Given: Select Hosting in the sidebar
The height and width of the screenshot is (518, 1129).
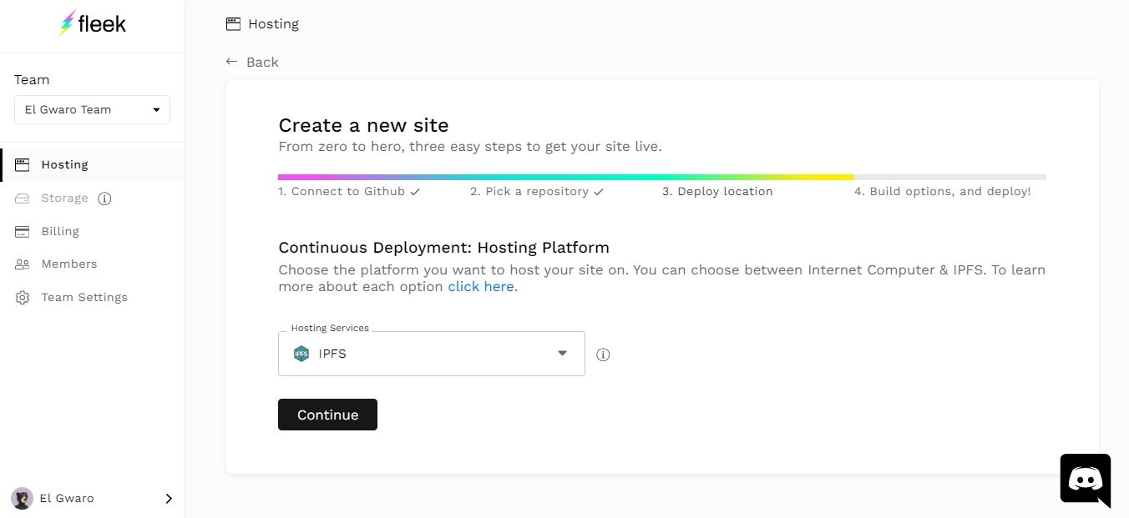Looking at the screenshot, I should click(x=64, y=165).
